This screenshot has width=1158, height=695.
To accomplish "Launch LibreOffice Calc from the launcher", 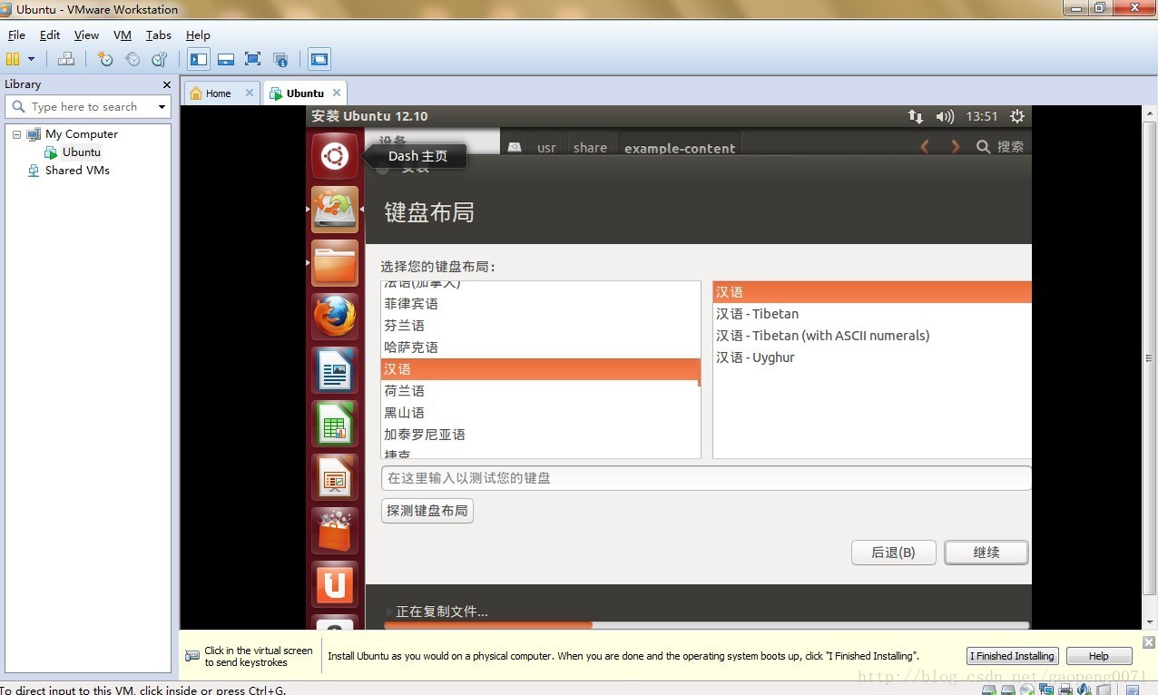I will pyautogui.click(x=334, y=424).
